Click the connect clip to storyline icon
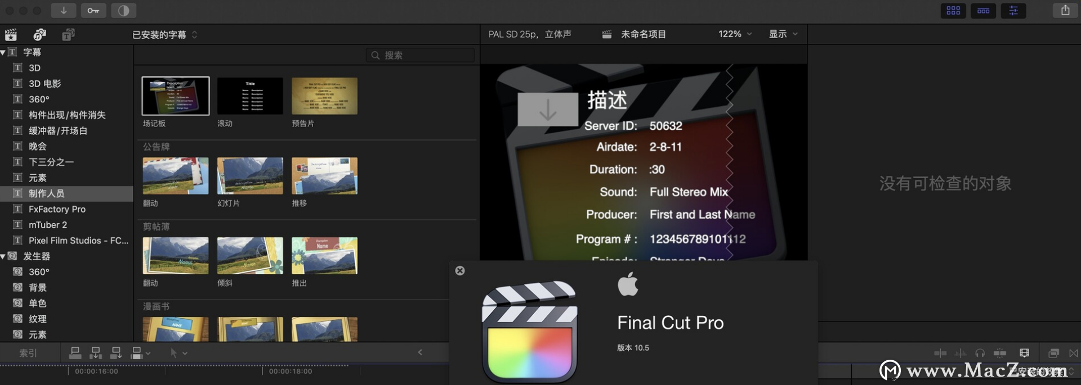The image size is (1081, 385). click(x=75, y=353)
